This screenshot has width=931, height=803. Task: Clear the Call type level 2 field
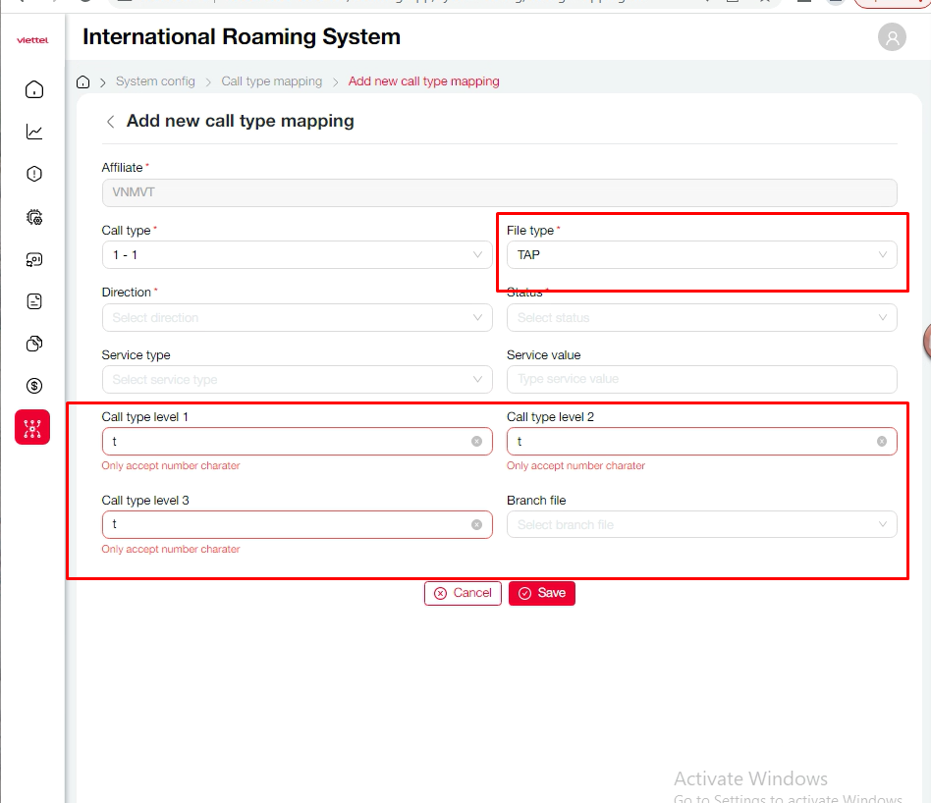coord(882,442)
